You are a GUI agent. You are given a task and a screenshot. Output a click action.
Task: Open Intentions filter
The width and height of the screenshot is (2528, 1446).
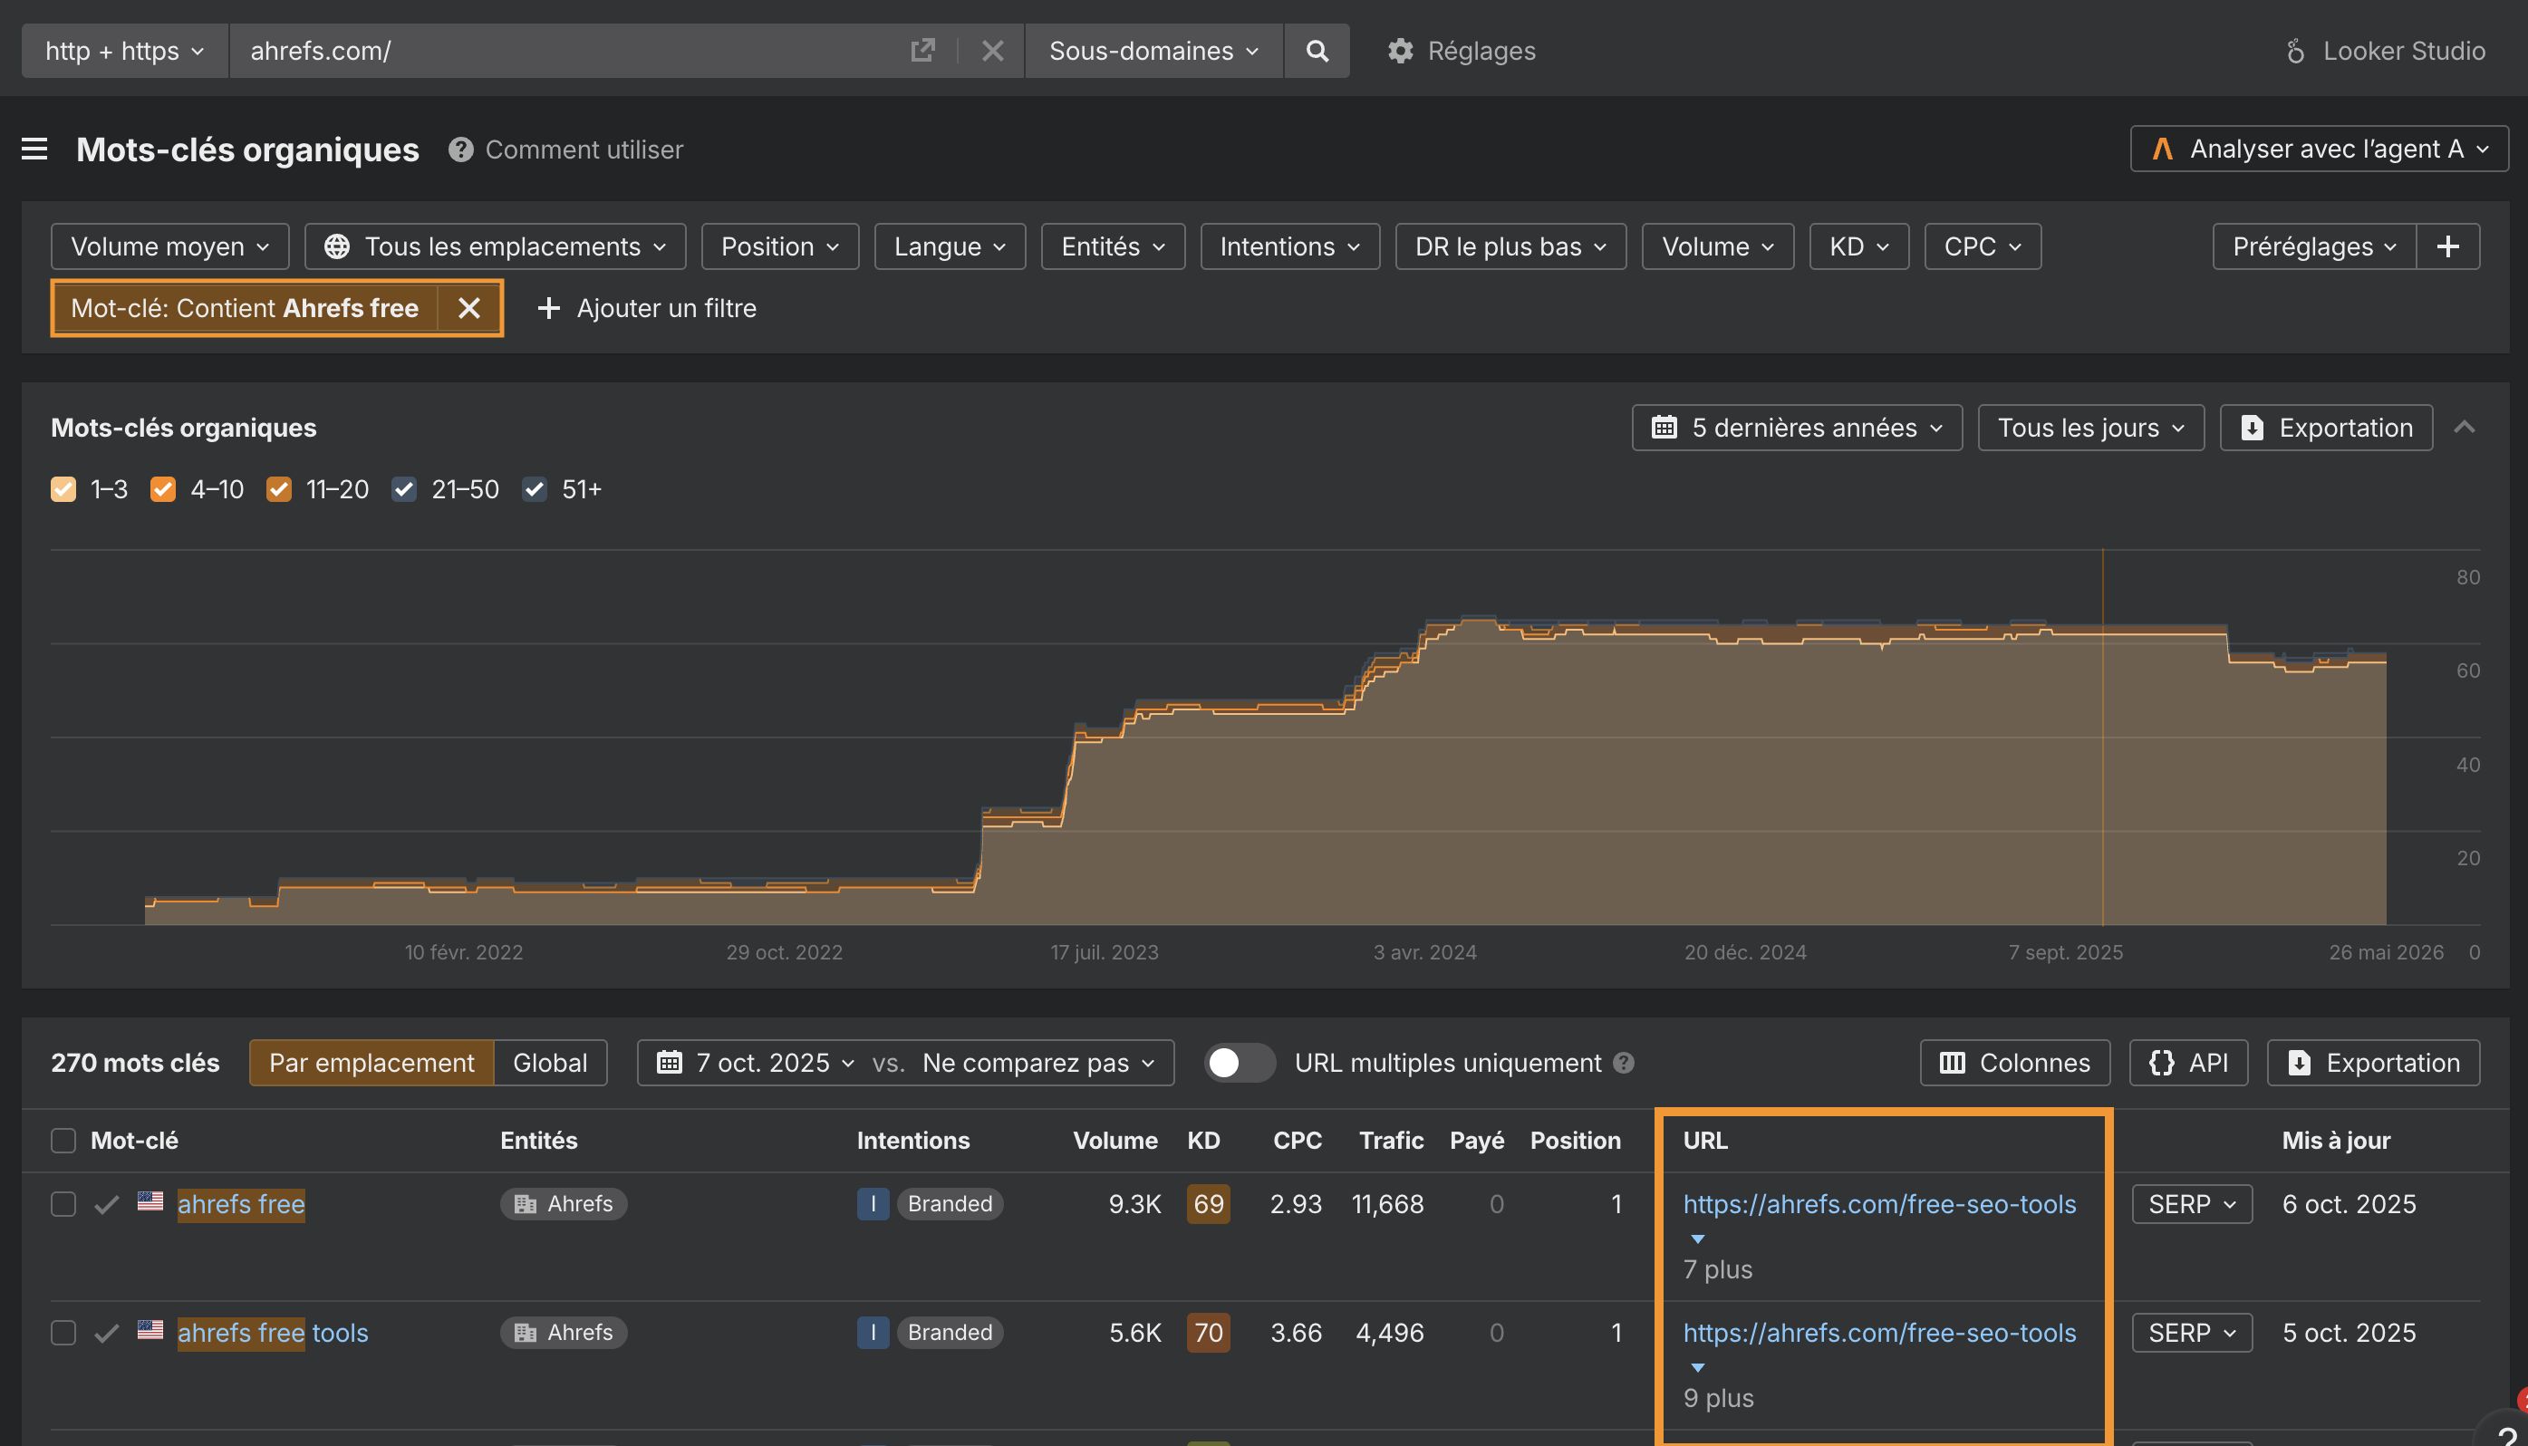point(1289,246)
